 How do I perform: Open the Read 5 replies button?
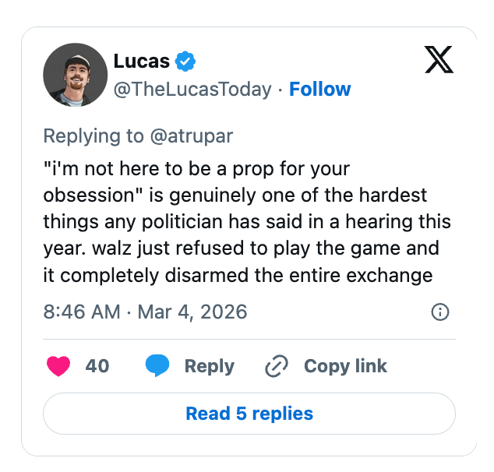pyautogui.click(x=249, y=413)
